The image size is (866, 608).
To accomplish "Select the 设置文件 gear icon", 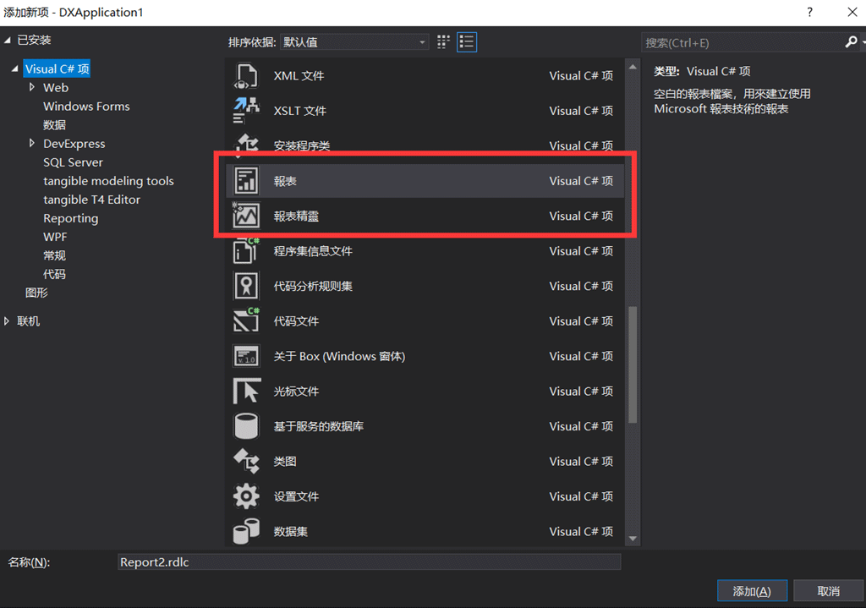I will click(x=246, y=496).
